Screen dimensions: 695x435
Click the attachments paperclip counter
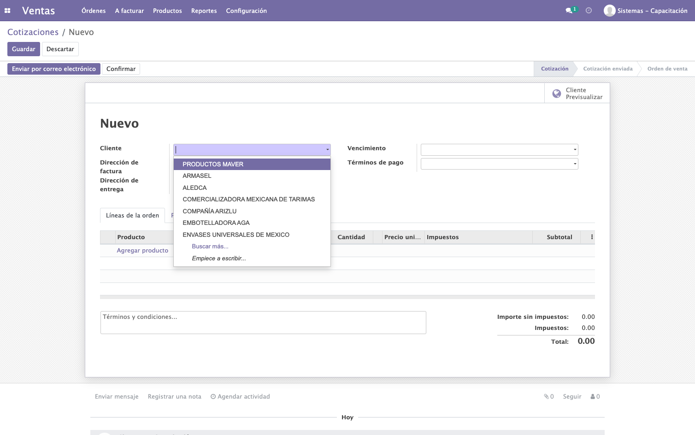pos(548,396)
